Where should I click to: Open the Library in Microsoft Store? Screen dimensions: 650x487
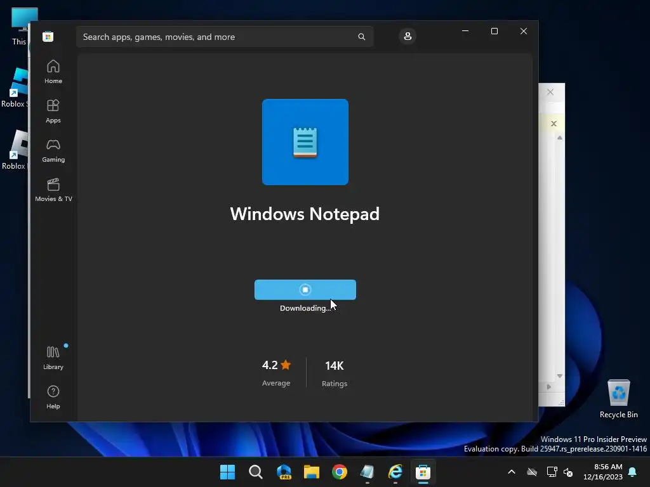[53, 358]
